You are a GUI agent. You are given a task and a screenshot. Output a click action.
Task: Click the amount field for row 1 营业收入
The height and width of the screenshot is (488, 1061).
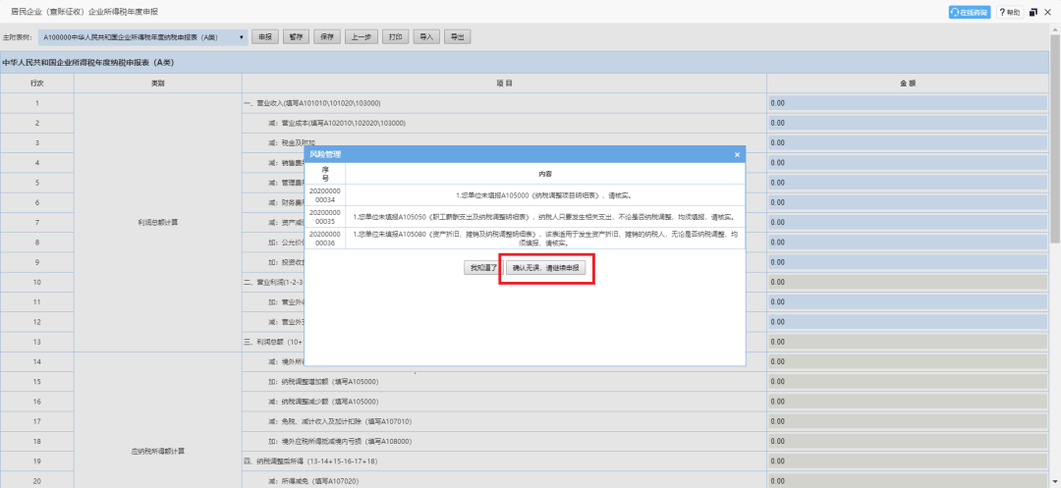pos(908,103)
